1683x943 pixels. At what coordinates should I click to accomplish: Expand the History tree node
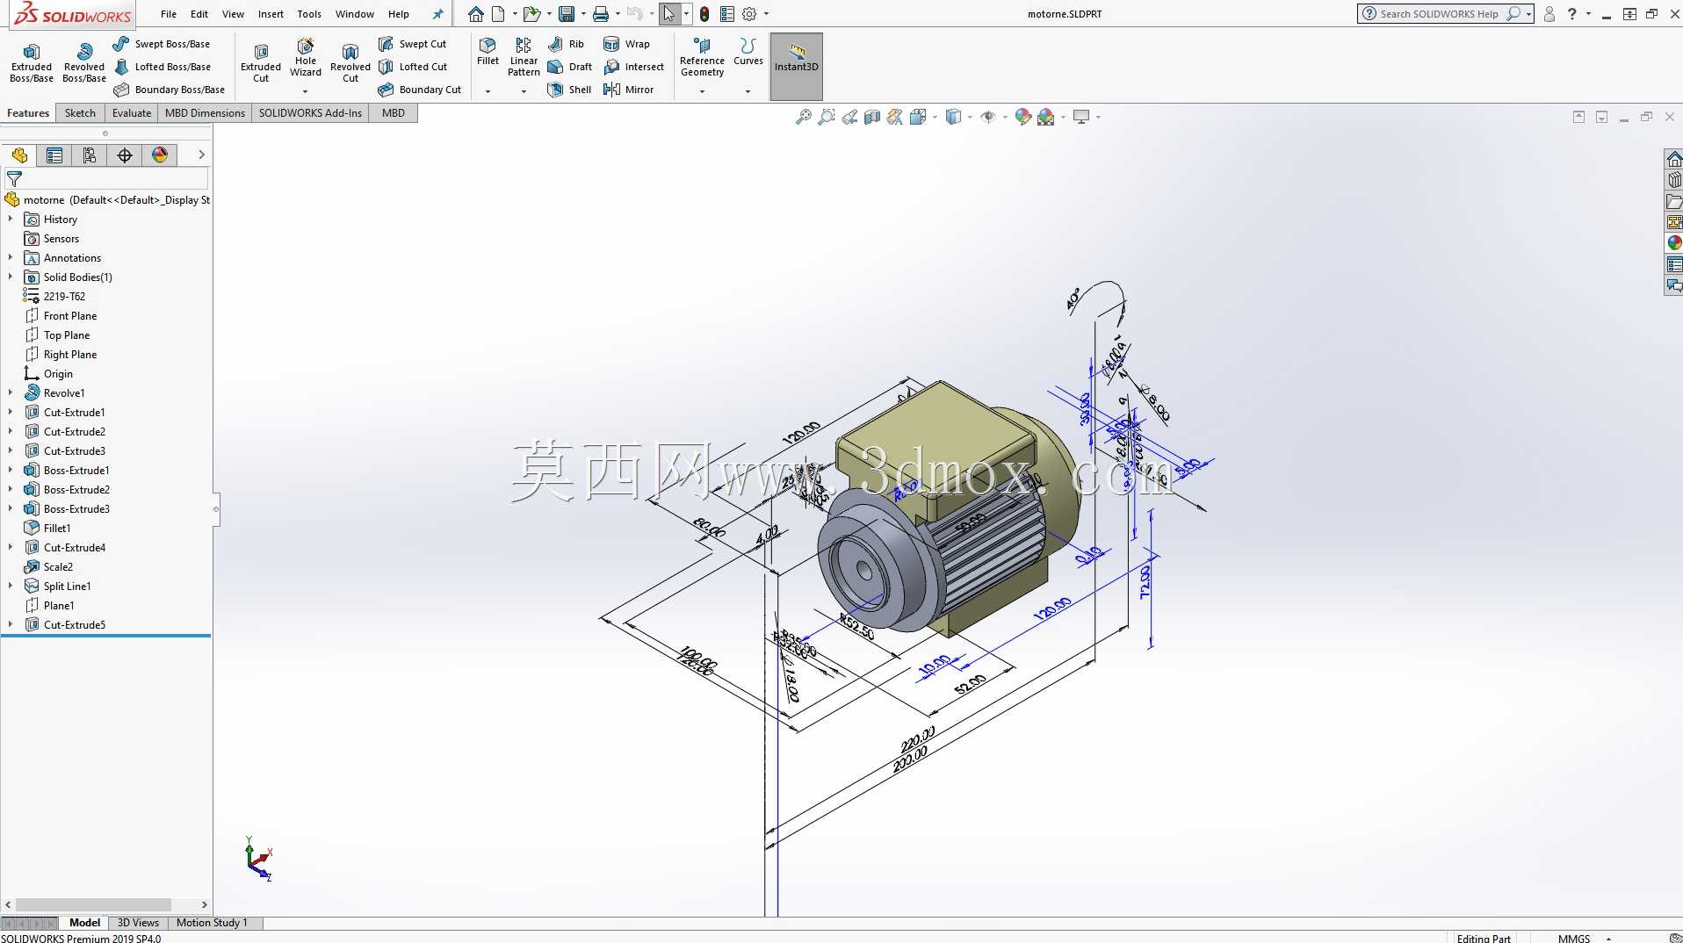coord(11,220)
